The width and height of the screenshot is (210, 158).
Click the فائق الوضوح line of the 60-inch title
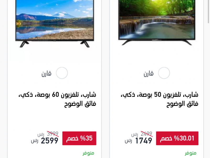[x=80, y=104]
